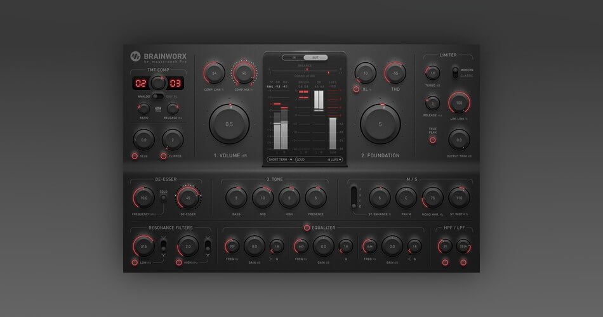Click the Clipper knob showing 2
Screen dimensions: 603x317
[x=173, y=140]
